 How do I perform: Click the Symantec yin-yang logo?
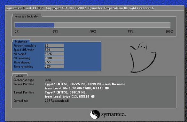[95, 114]
